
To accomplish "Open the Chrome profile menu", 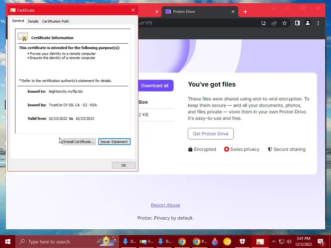I will (308, 23).
